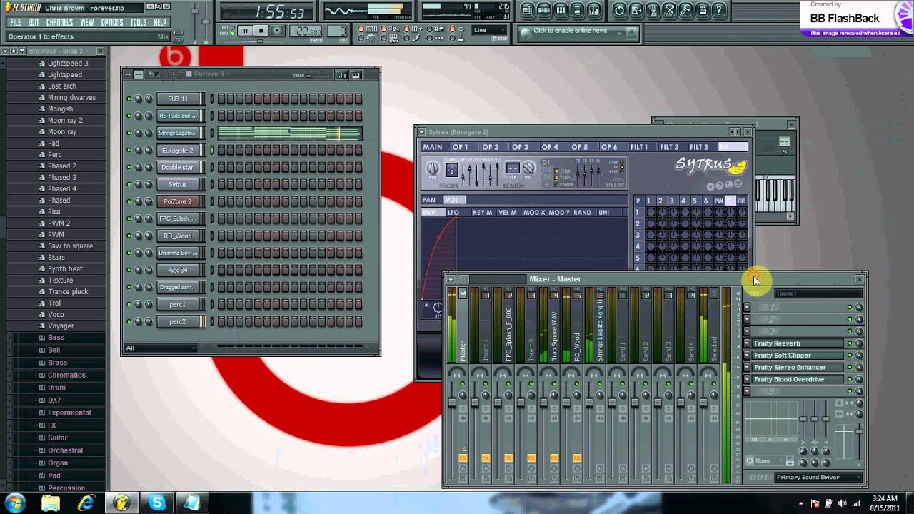
Task: Click the Windows Start button
Action: point(14,503)
